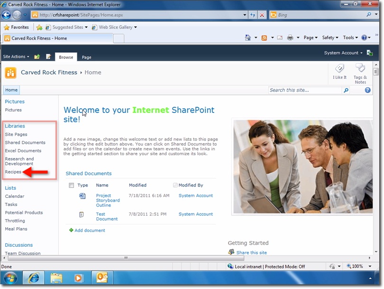The height and width of the screenshot is (289, 384).
Task: Open the navigate up folder icon
Action: 37,56
